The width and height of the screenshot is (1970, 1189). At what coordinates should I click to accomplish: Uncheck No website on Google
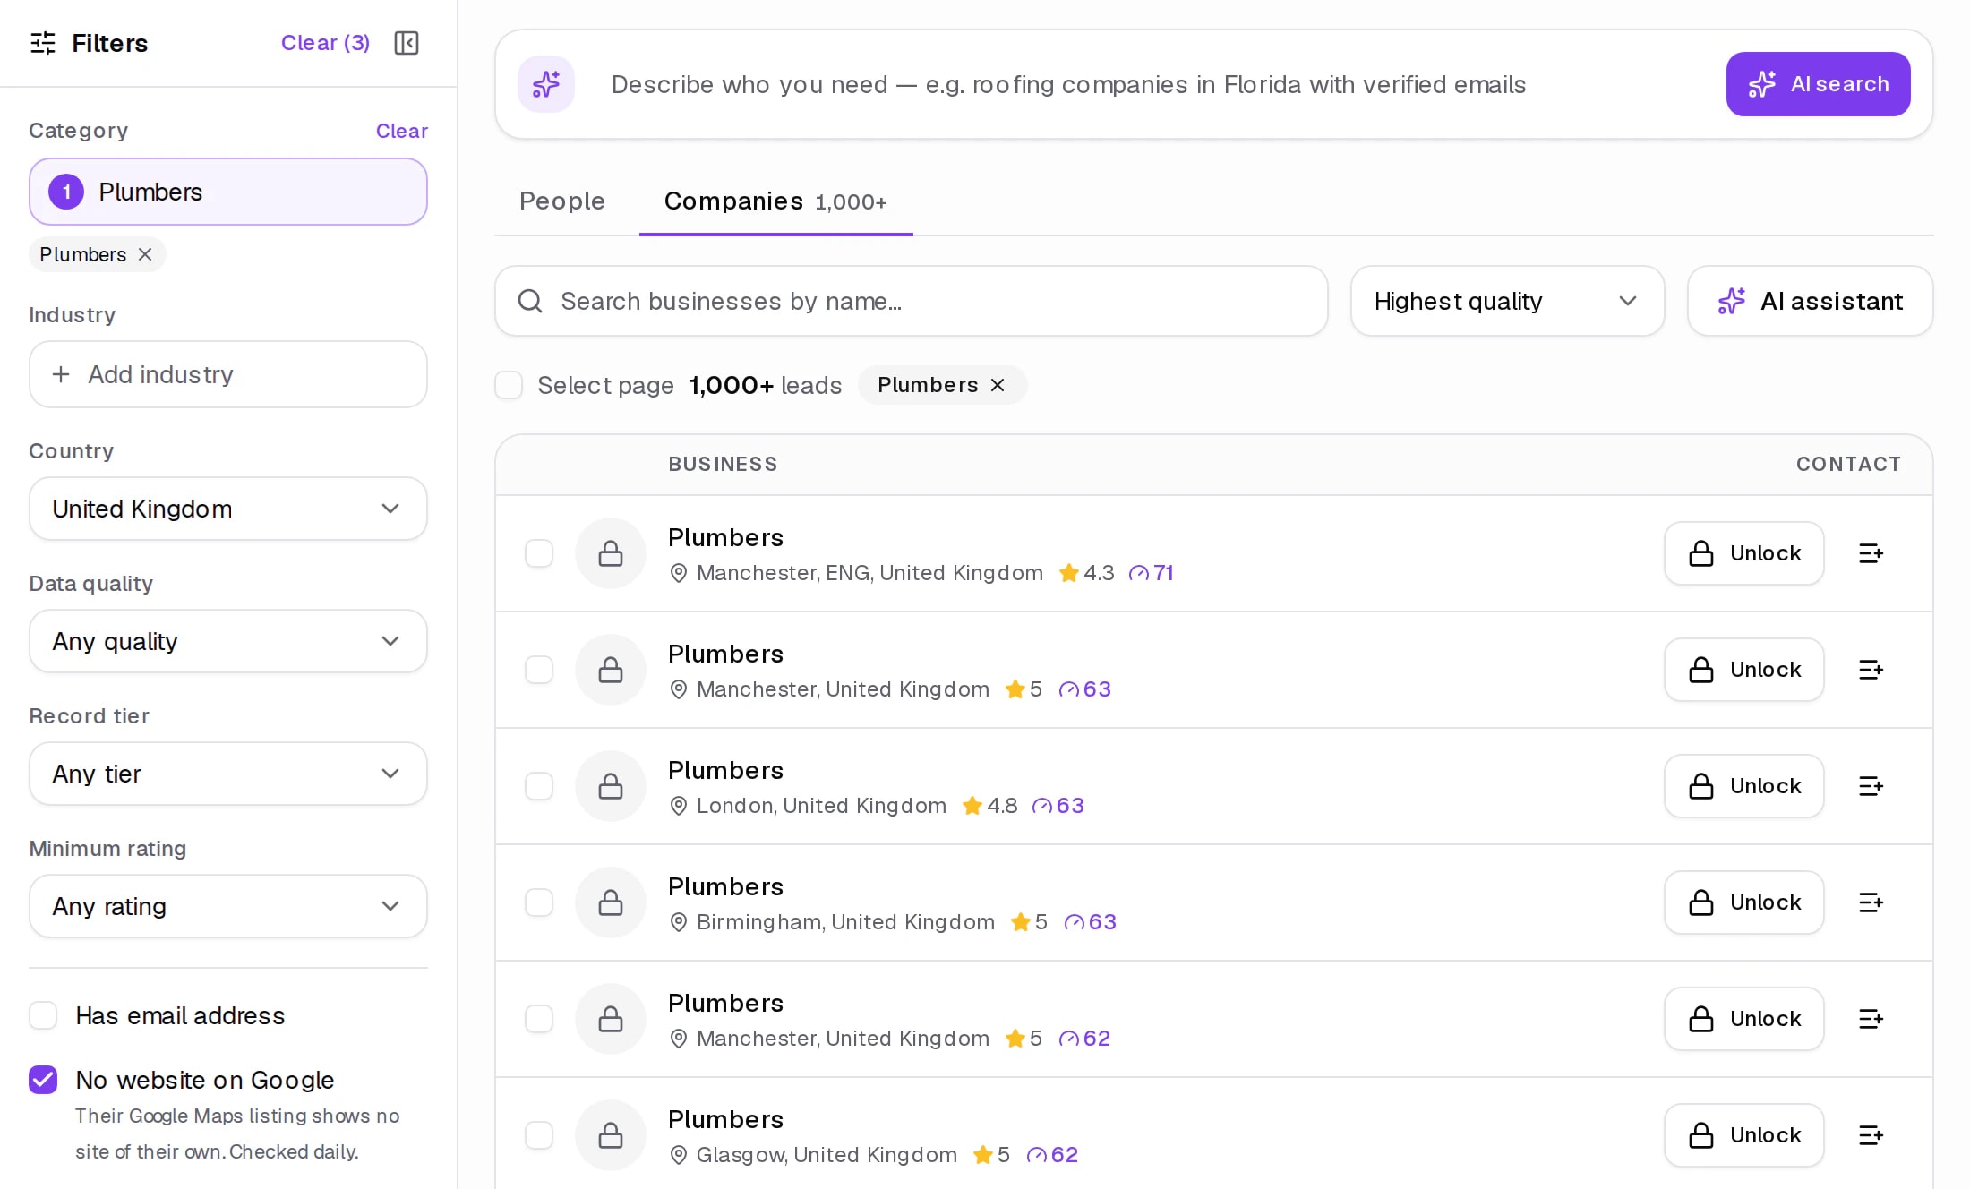(43, 1080)
